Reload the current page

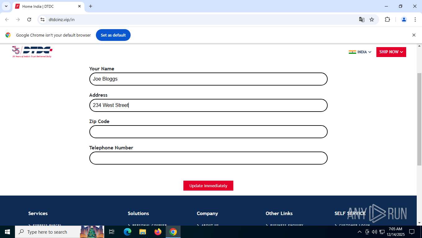(29, 20)
